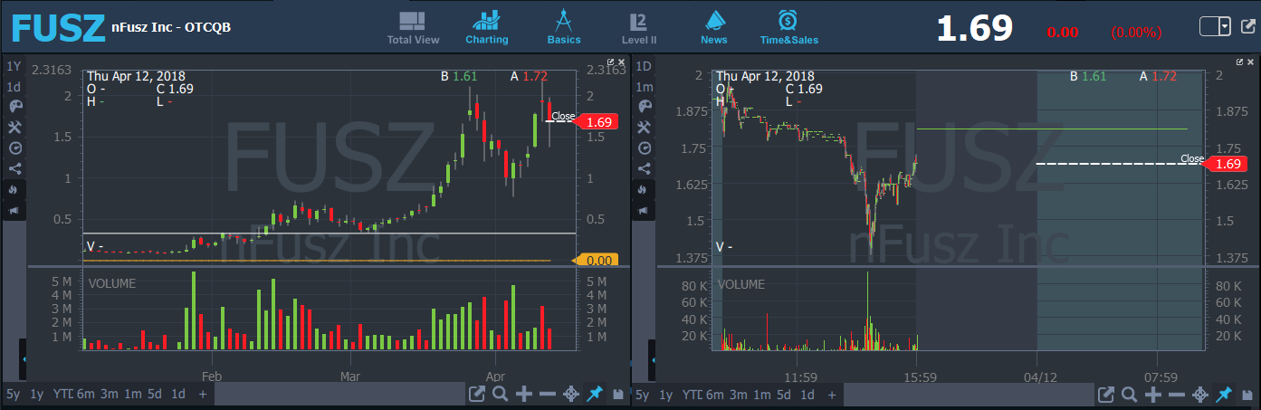Open the Total View tab
Screen dimensions: 1261x410
(x=413, y=27)
